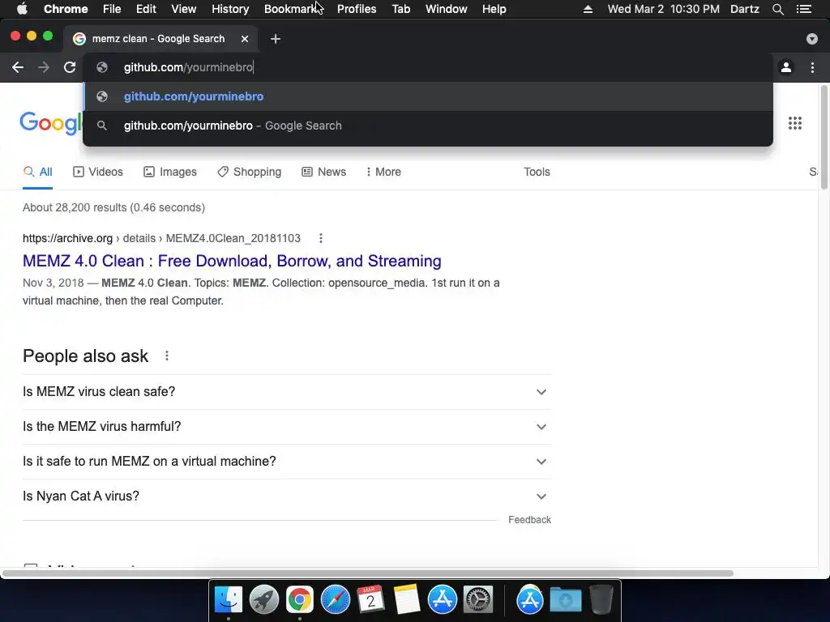830x622 pixels.
Task: Open the View menu
Action: tap(184, 9)
